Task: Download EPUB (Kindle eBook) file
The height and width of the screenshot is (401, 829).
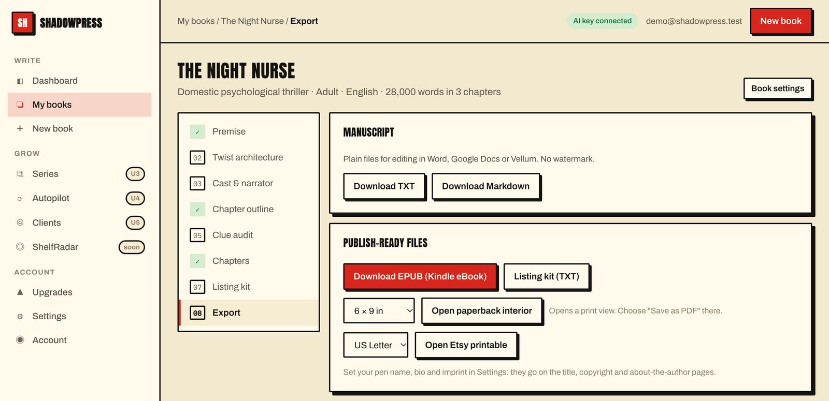Action: pos(420,276)
